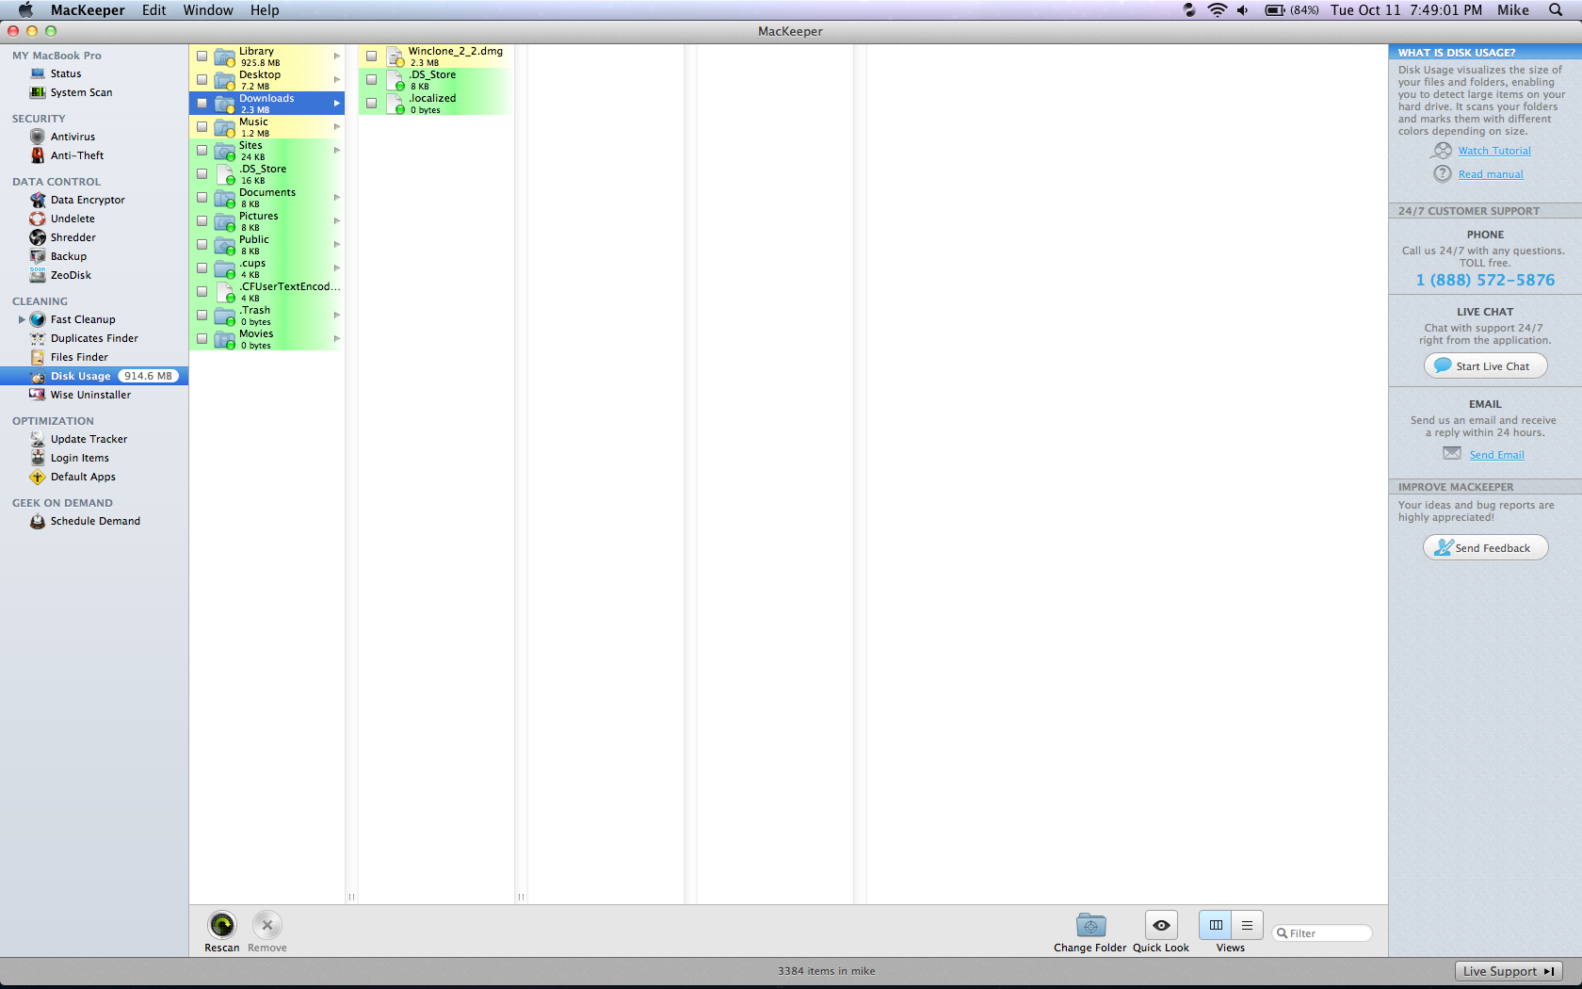Click the Filter search field
The width and height of the screenshot is (1582, 989).
click(1322, 933)
